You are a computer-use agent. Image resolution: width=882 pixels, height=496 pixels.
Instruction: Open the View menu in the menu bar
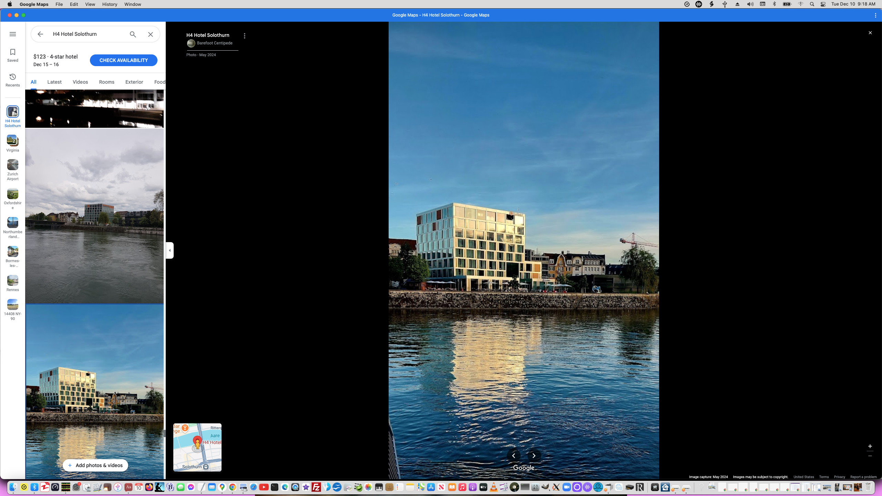coord(90,4)
